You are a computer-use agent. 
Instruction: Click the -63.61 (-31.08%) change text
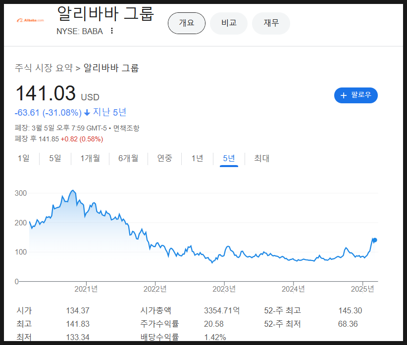click(48, 113)
